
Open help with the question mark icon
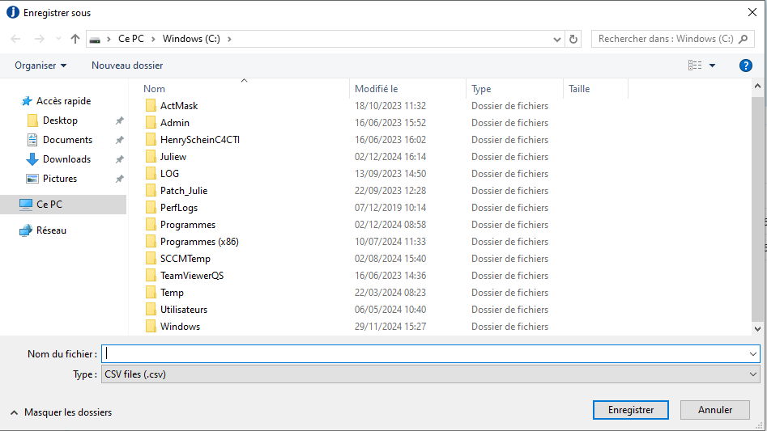[x=745, y=65]
